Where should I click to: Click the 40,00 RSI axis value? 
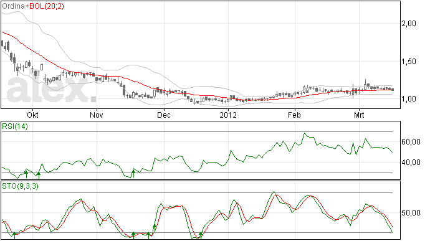411,163
